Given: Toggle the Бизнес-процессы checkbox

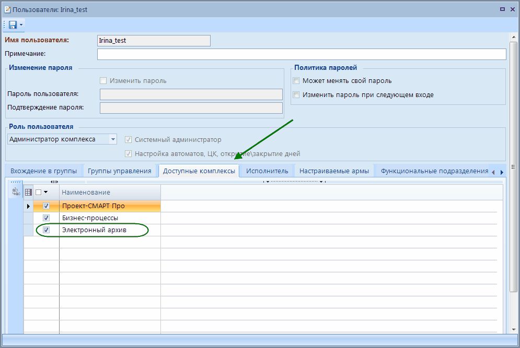Looking at the screenshot, I should (46, 218).
